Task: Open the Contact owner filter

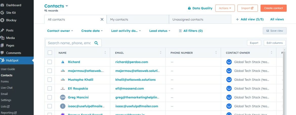Action: 60,31
